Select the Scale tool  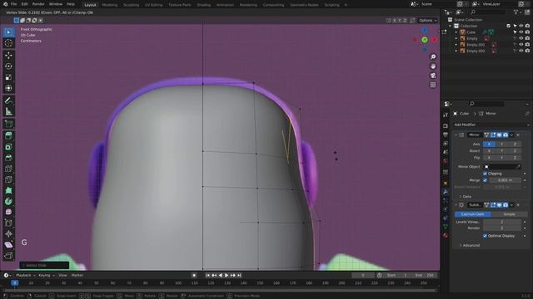click(8, 77)
